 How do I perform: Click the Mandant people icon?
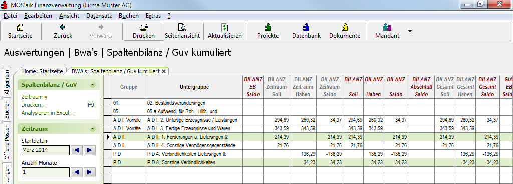[x=387, y=27]
